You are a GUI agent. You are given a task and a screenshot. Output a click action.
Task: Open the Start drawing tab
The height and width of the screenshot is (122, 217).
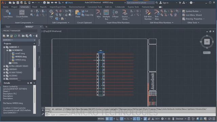click(x=8, y=27)
